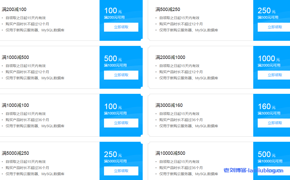
Task: Click the 满1000减500 coupon title
Action: click(15, 57)
